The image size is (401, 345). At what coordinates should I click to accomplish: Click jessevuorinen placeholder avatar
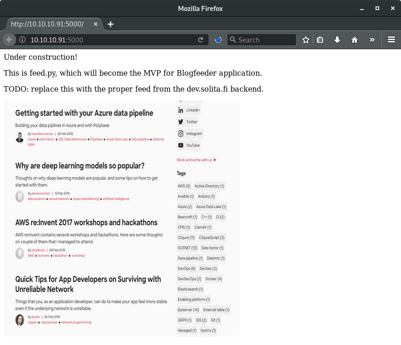(x=20, y=197)
